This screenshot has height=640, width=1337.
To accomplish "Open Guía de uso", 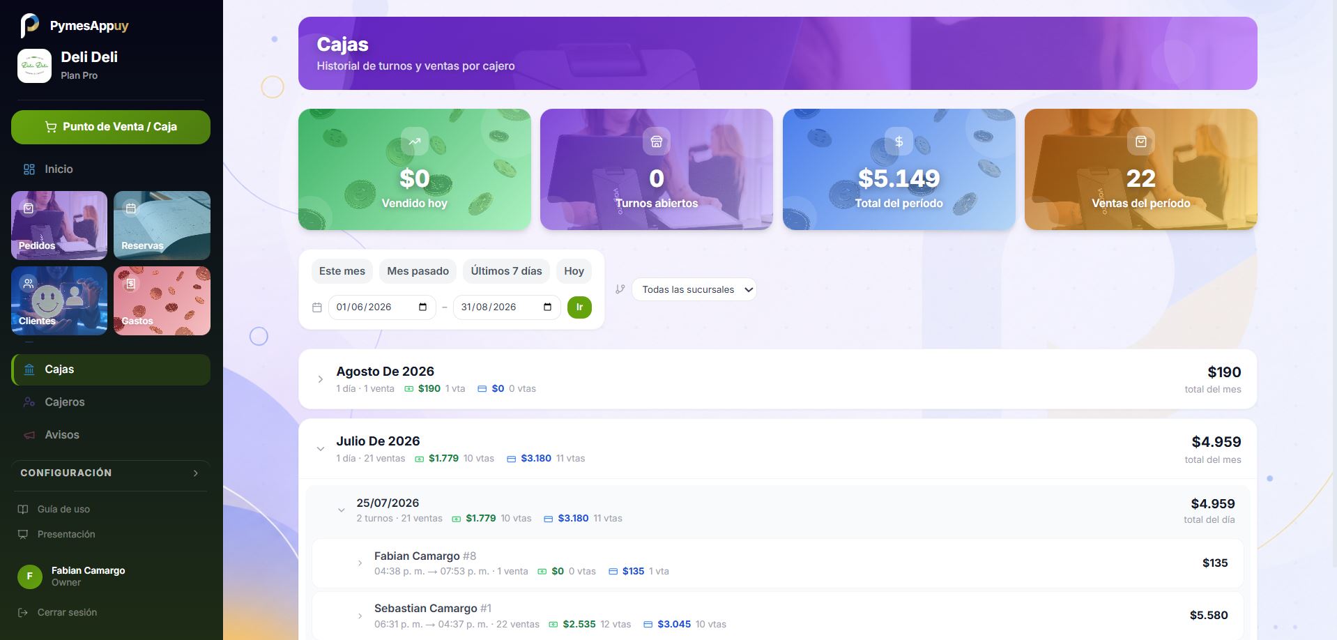I will [63, 510].
